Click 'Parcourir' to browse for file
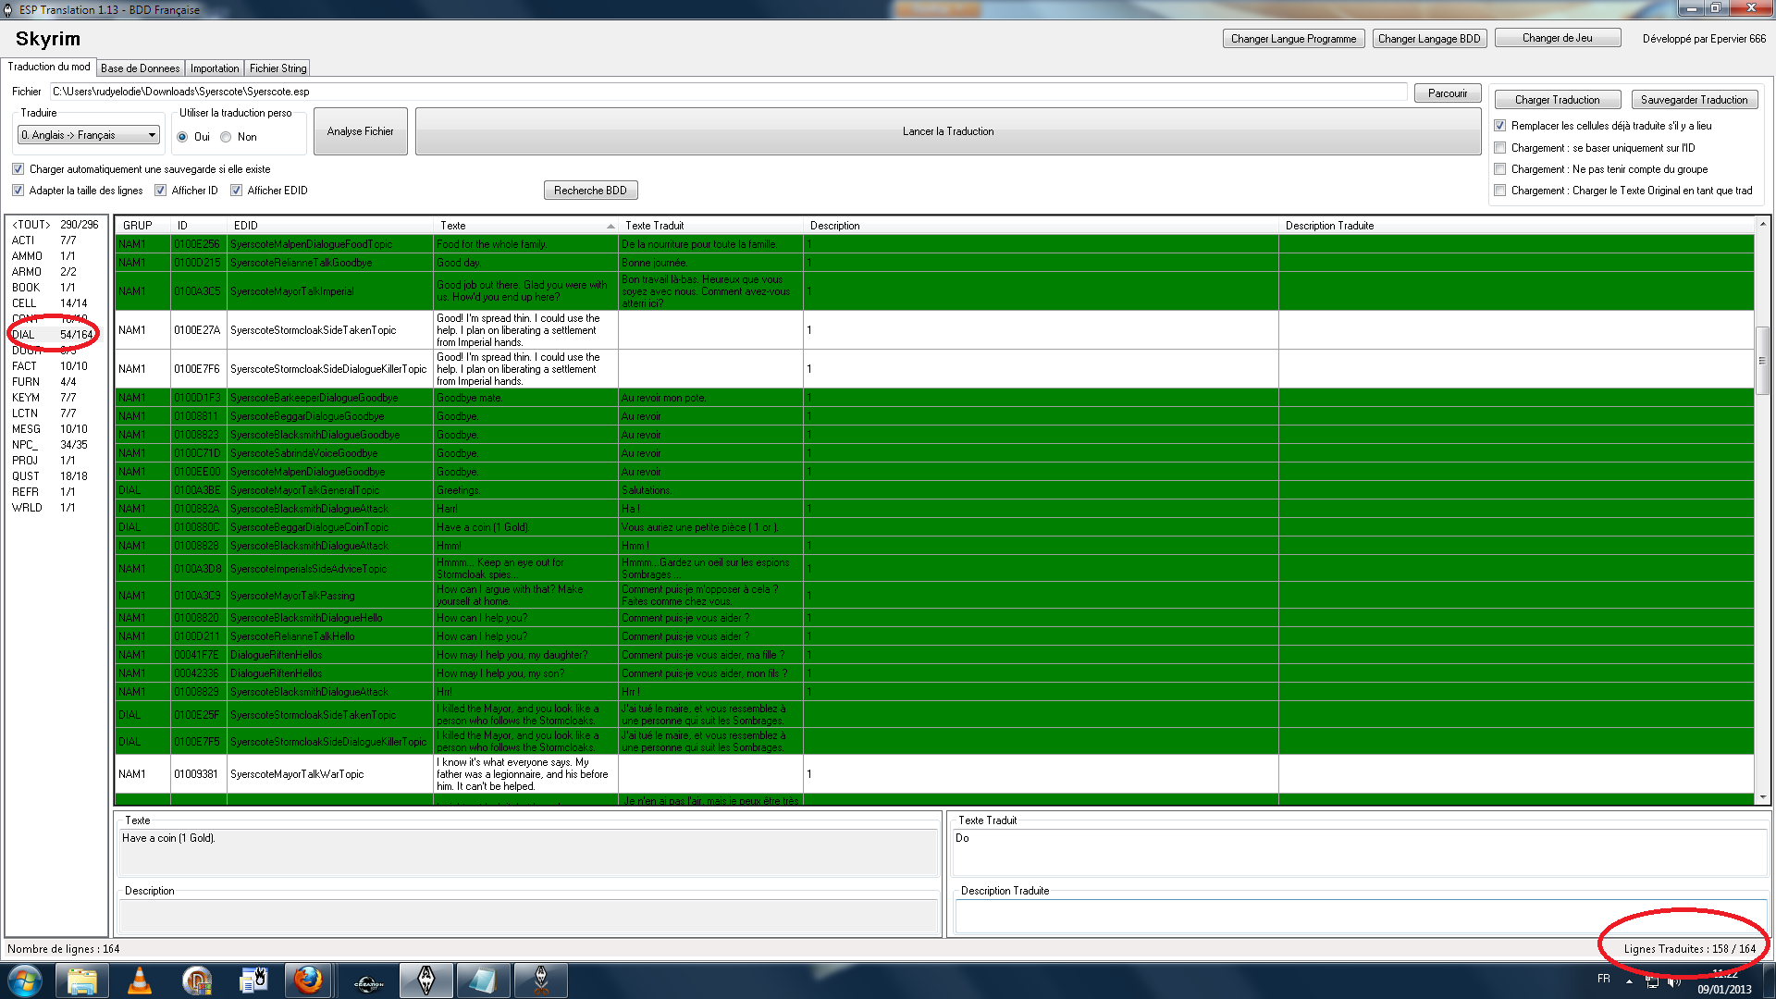Screen dimensions: 1776x999 pyautogui.click(x=1448, y=93)
